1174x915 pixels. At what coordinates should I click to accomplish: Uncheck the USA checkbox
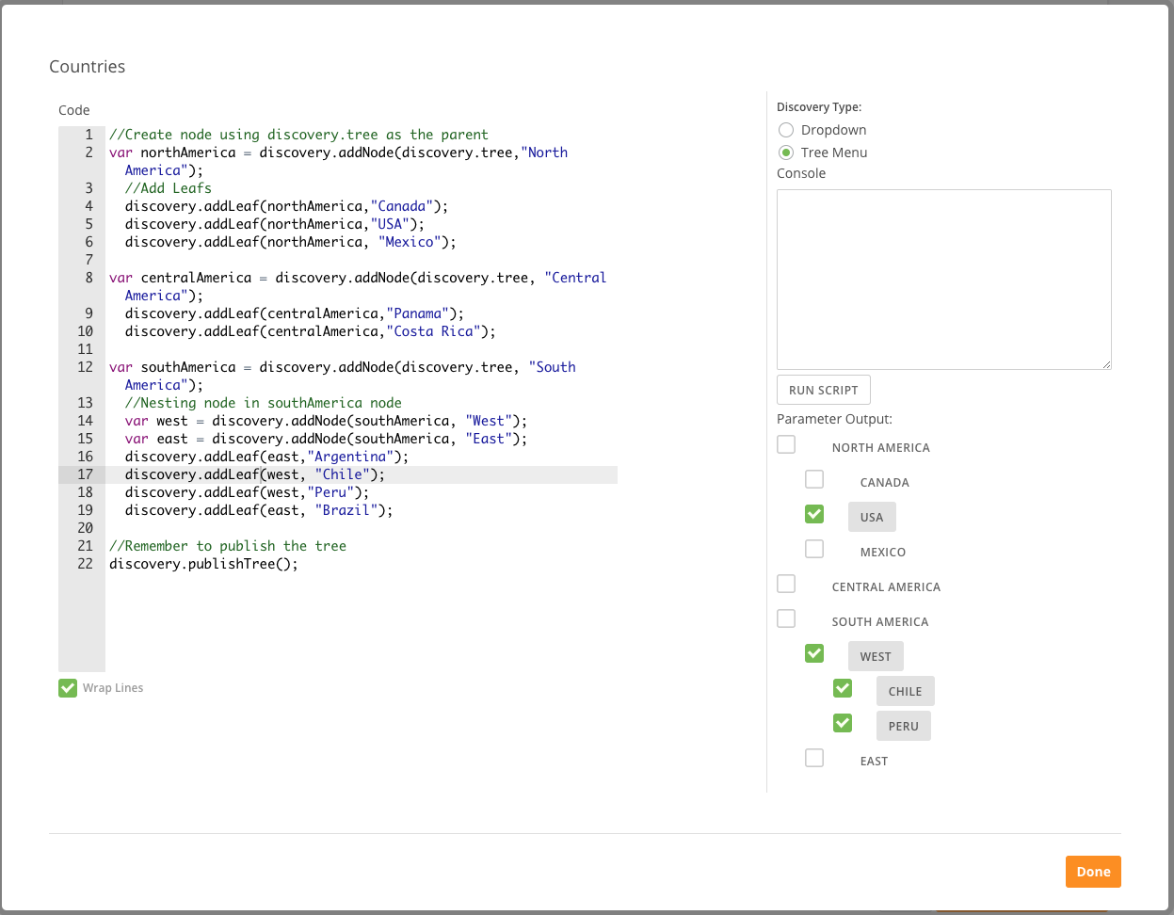click(814, 514)
